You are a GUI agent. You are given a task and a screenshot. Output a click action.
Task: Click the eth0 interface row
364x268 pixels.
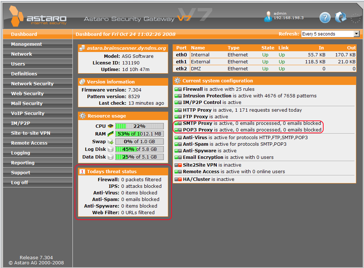(264, 55)
